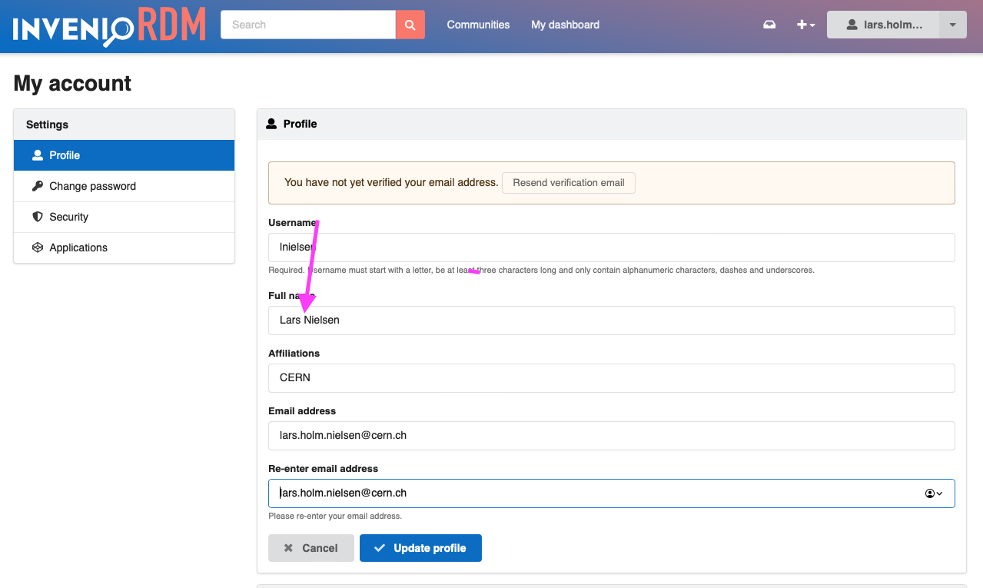Open the inbox requests icon in navbar
The image size is (983, 588).
click(769, 24)
